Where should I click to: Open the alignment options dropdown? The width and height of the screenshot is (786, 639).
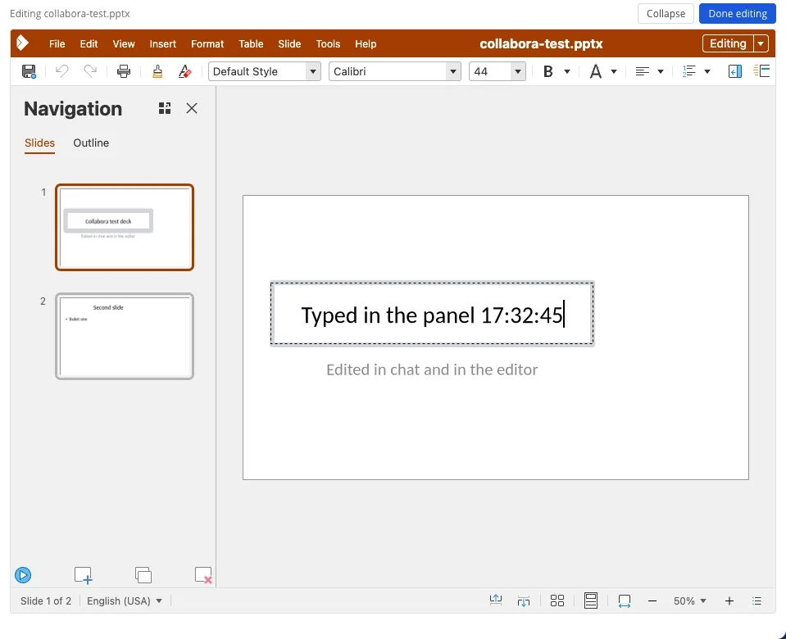661,71
